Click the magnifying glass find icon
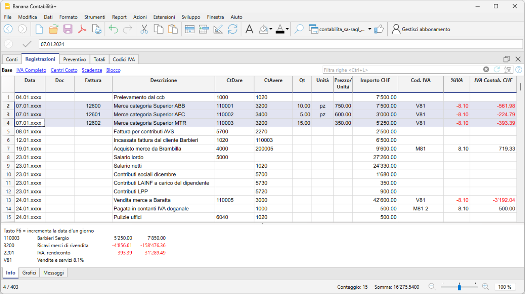This screenshot has height=294, width=525. (x=299, y=29)
